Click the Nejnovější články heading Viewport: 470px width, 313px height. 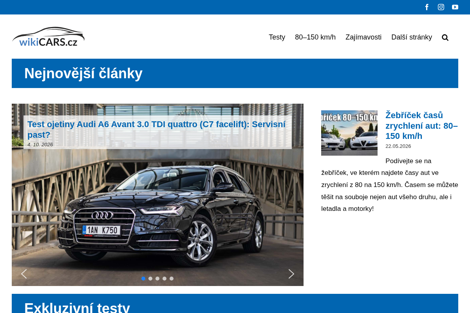(83, 74)
